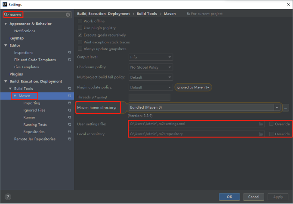Open Maven home directory dropdown arrow
Viewport: 293px width, 204px height.
pos(277,107)
